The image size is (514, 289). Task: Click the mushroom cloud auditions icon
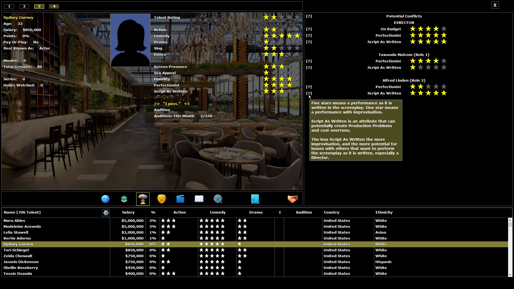tap(143, 199)
